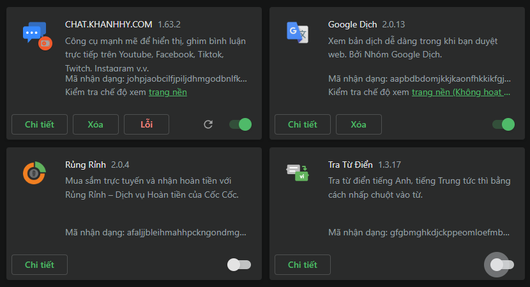Click description starting 'Mua sắm trực tuyến'

pos(152,188)
